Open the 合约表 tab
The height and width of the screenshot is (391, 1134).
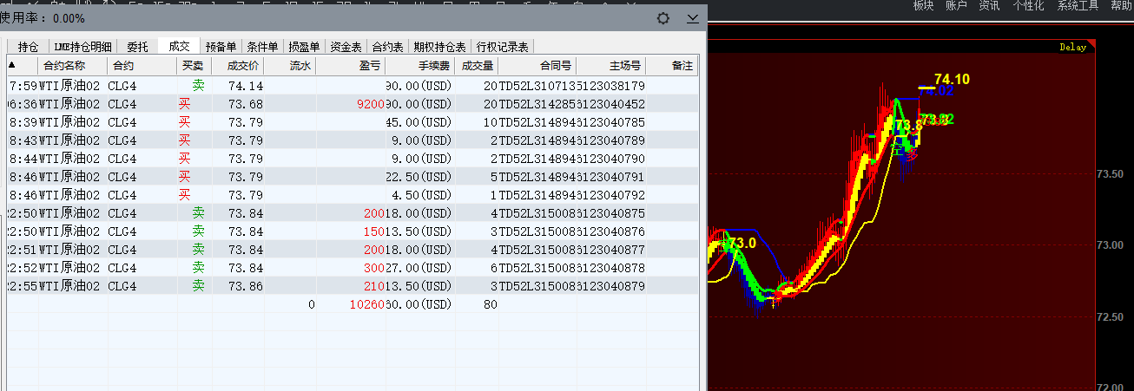(x=387, y=47)
